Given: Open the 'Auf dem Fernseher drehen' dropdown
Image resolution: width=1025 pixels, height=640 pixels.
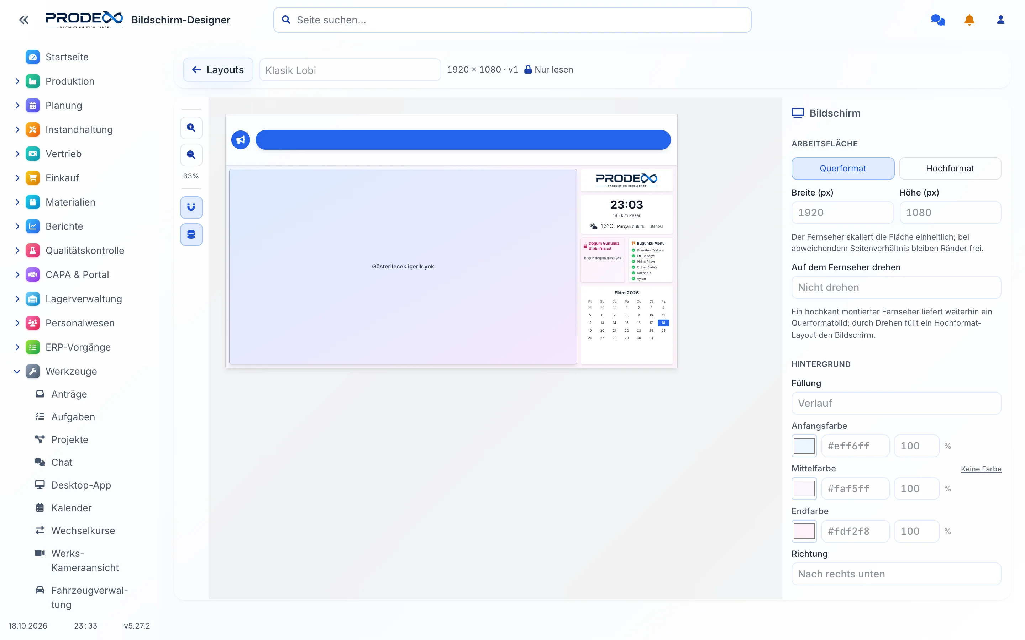Looking at the screenshot, I should point(896,287).
